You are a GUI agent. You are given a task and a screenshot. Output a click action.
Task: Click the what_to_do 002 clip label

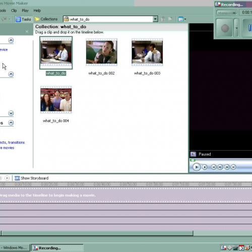[x=101, y=73]
